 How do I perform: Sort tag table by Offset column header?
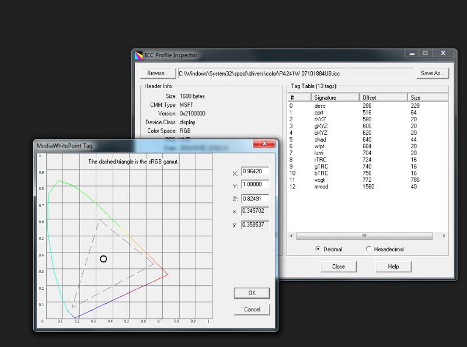click(x=384, y=97)
